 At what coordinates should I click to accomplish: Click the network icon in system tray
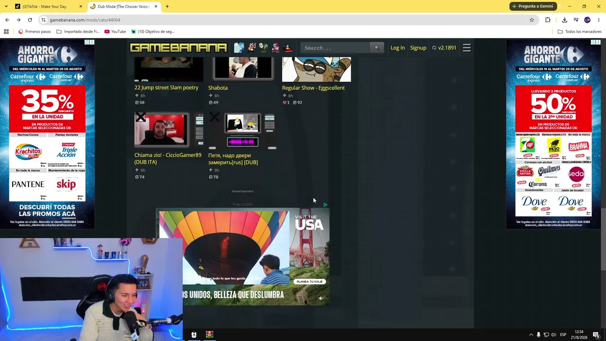(546, 335)
